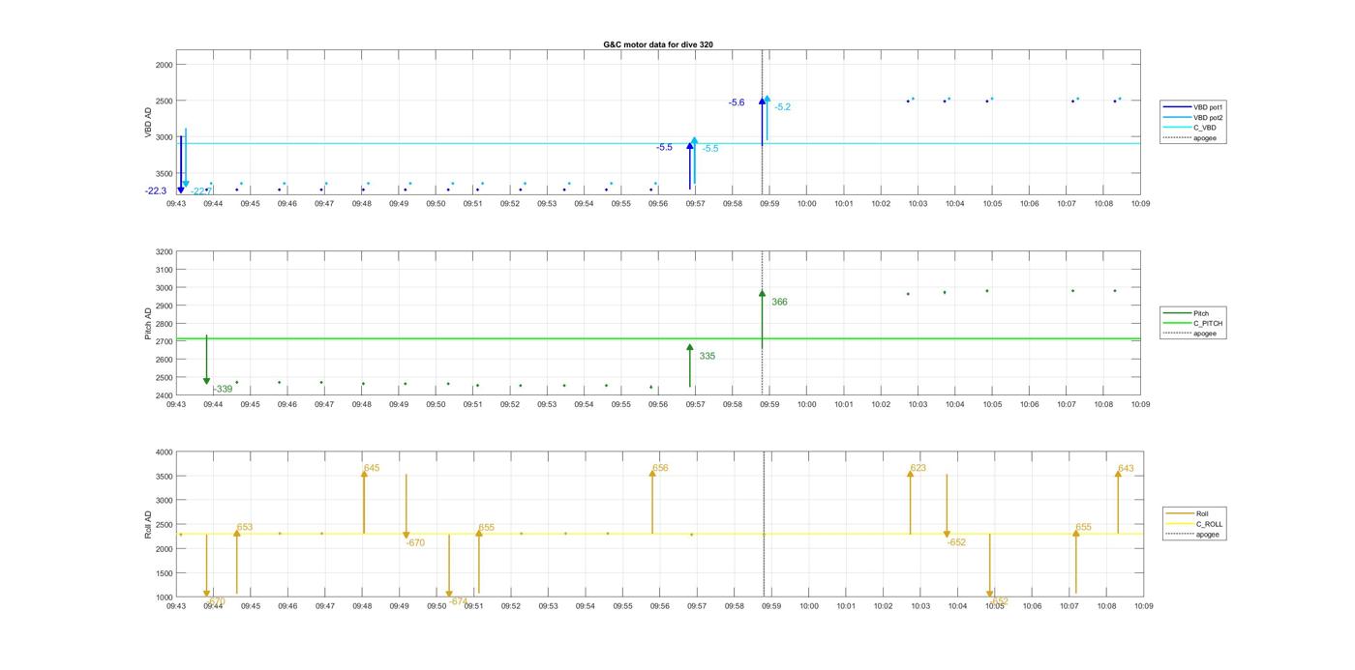Viewport: 1355px width, 670px height.
Task: Click the '-5.2' annotation in VBD plot
Action: [782, 107]
